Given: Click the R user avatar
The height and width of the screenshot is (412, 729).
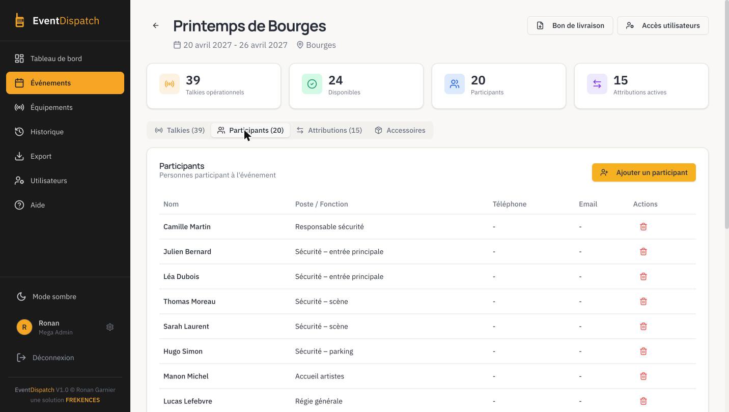Looking at the screenshot, I should [x=24, y=327].
